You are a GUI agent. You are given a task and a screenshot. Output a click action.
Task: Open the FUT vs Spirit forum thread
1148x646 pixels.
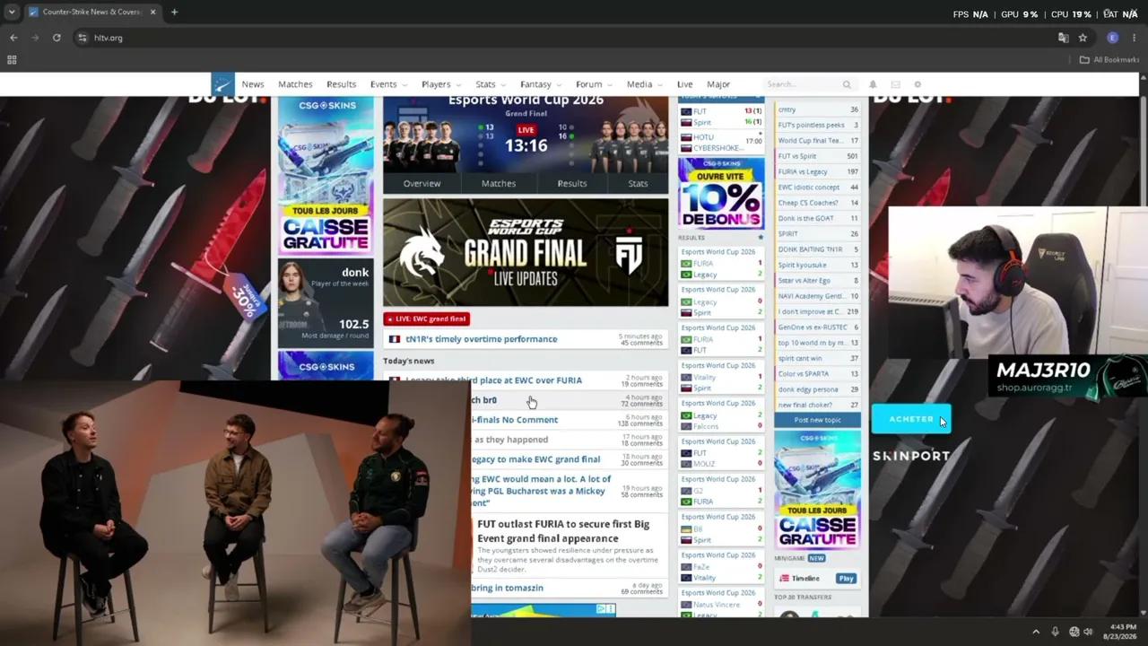(817, 156)
